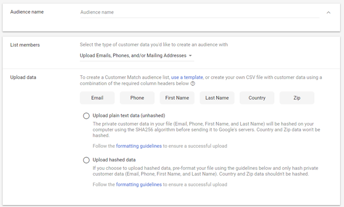
Task: Select the Last Name column header chip
Action: 217,98
